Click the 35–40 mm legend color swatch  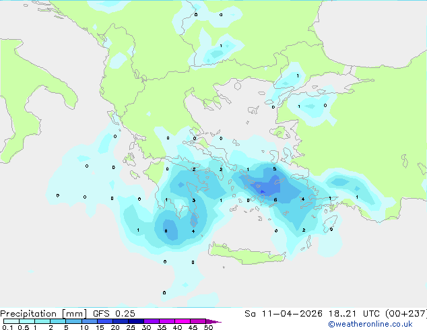[x=167, y=321]
